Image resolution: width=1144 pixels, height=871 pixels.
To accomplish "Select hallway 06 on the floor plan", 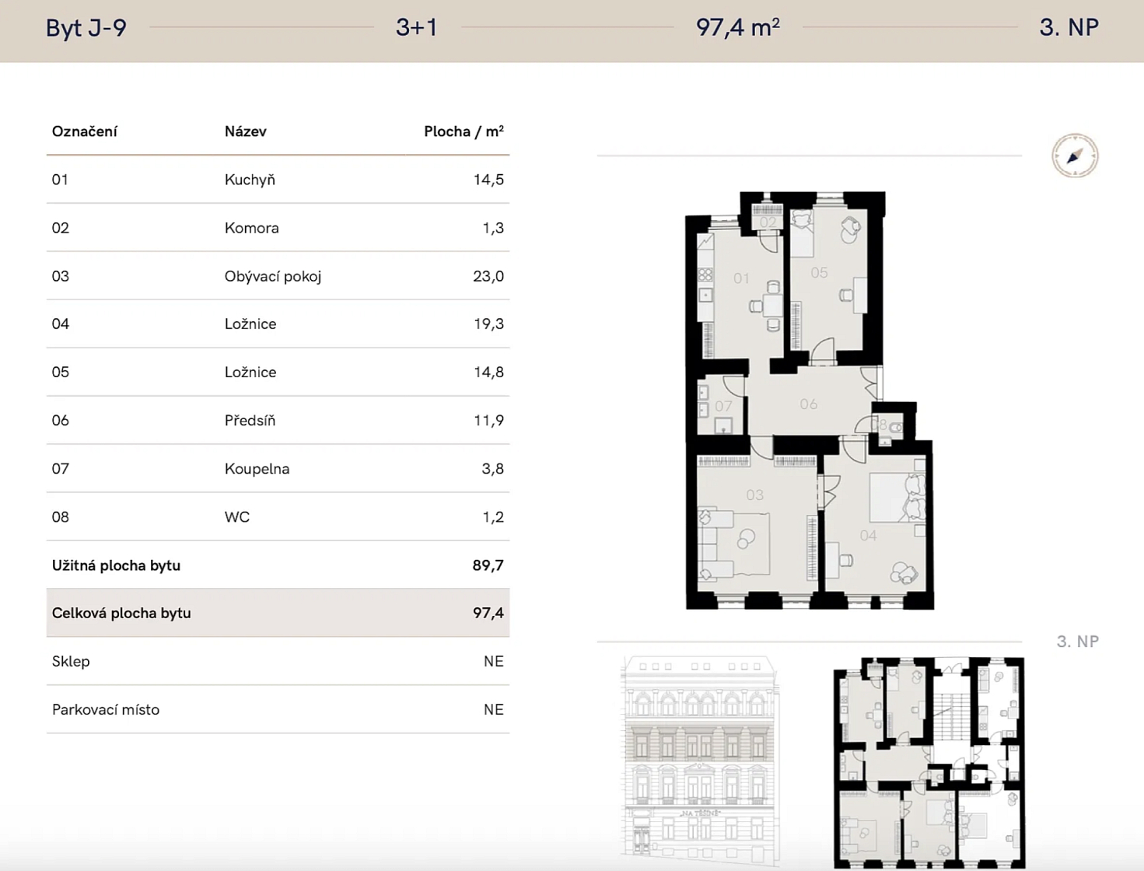I will pyautogui.click(x=808, y=404).
